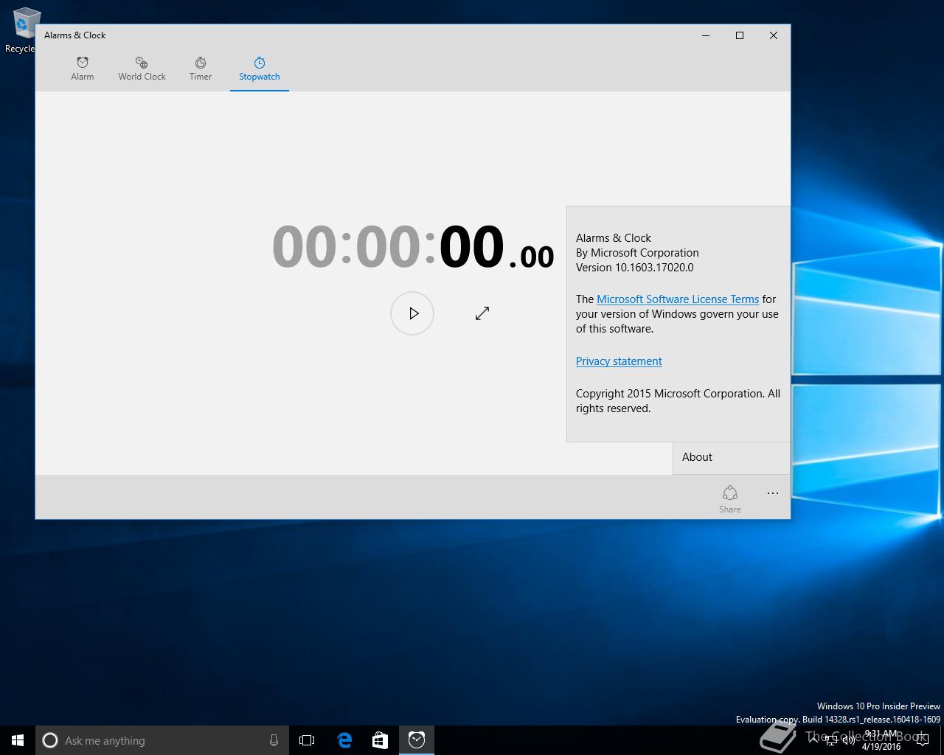Click the Alarms & Clock title bar text
Screen dimensions: 944x755
[x=74, y=35]
